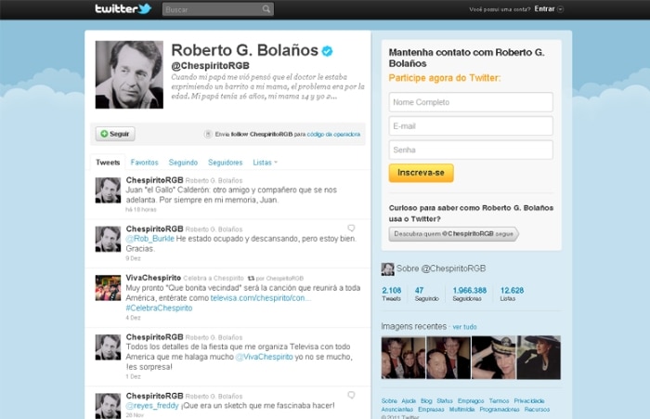Click the Nome Completo input field
This screenshot has width=650, height=419.
coord(471,102)
